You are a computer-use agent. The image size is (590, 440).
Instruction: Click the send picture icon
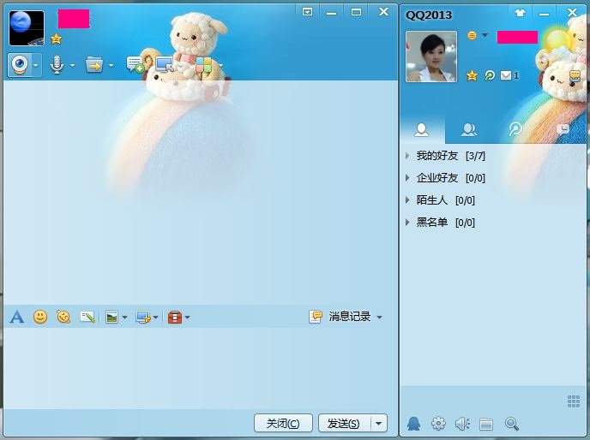[111, 317]
